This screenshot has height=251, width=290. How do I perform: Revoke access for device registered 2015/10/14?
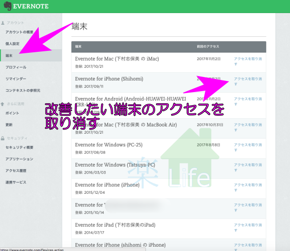248,207
